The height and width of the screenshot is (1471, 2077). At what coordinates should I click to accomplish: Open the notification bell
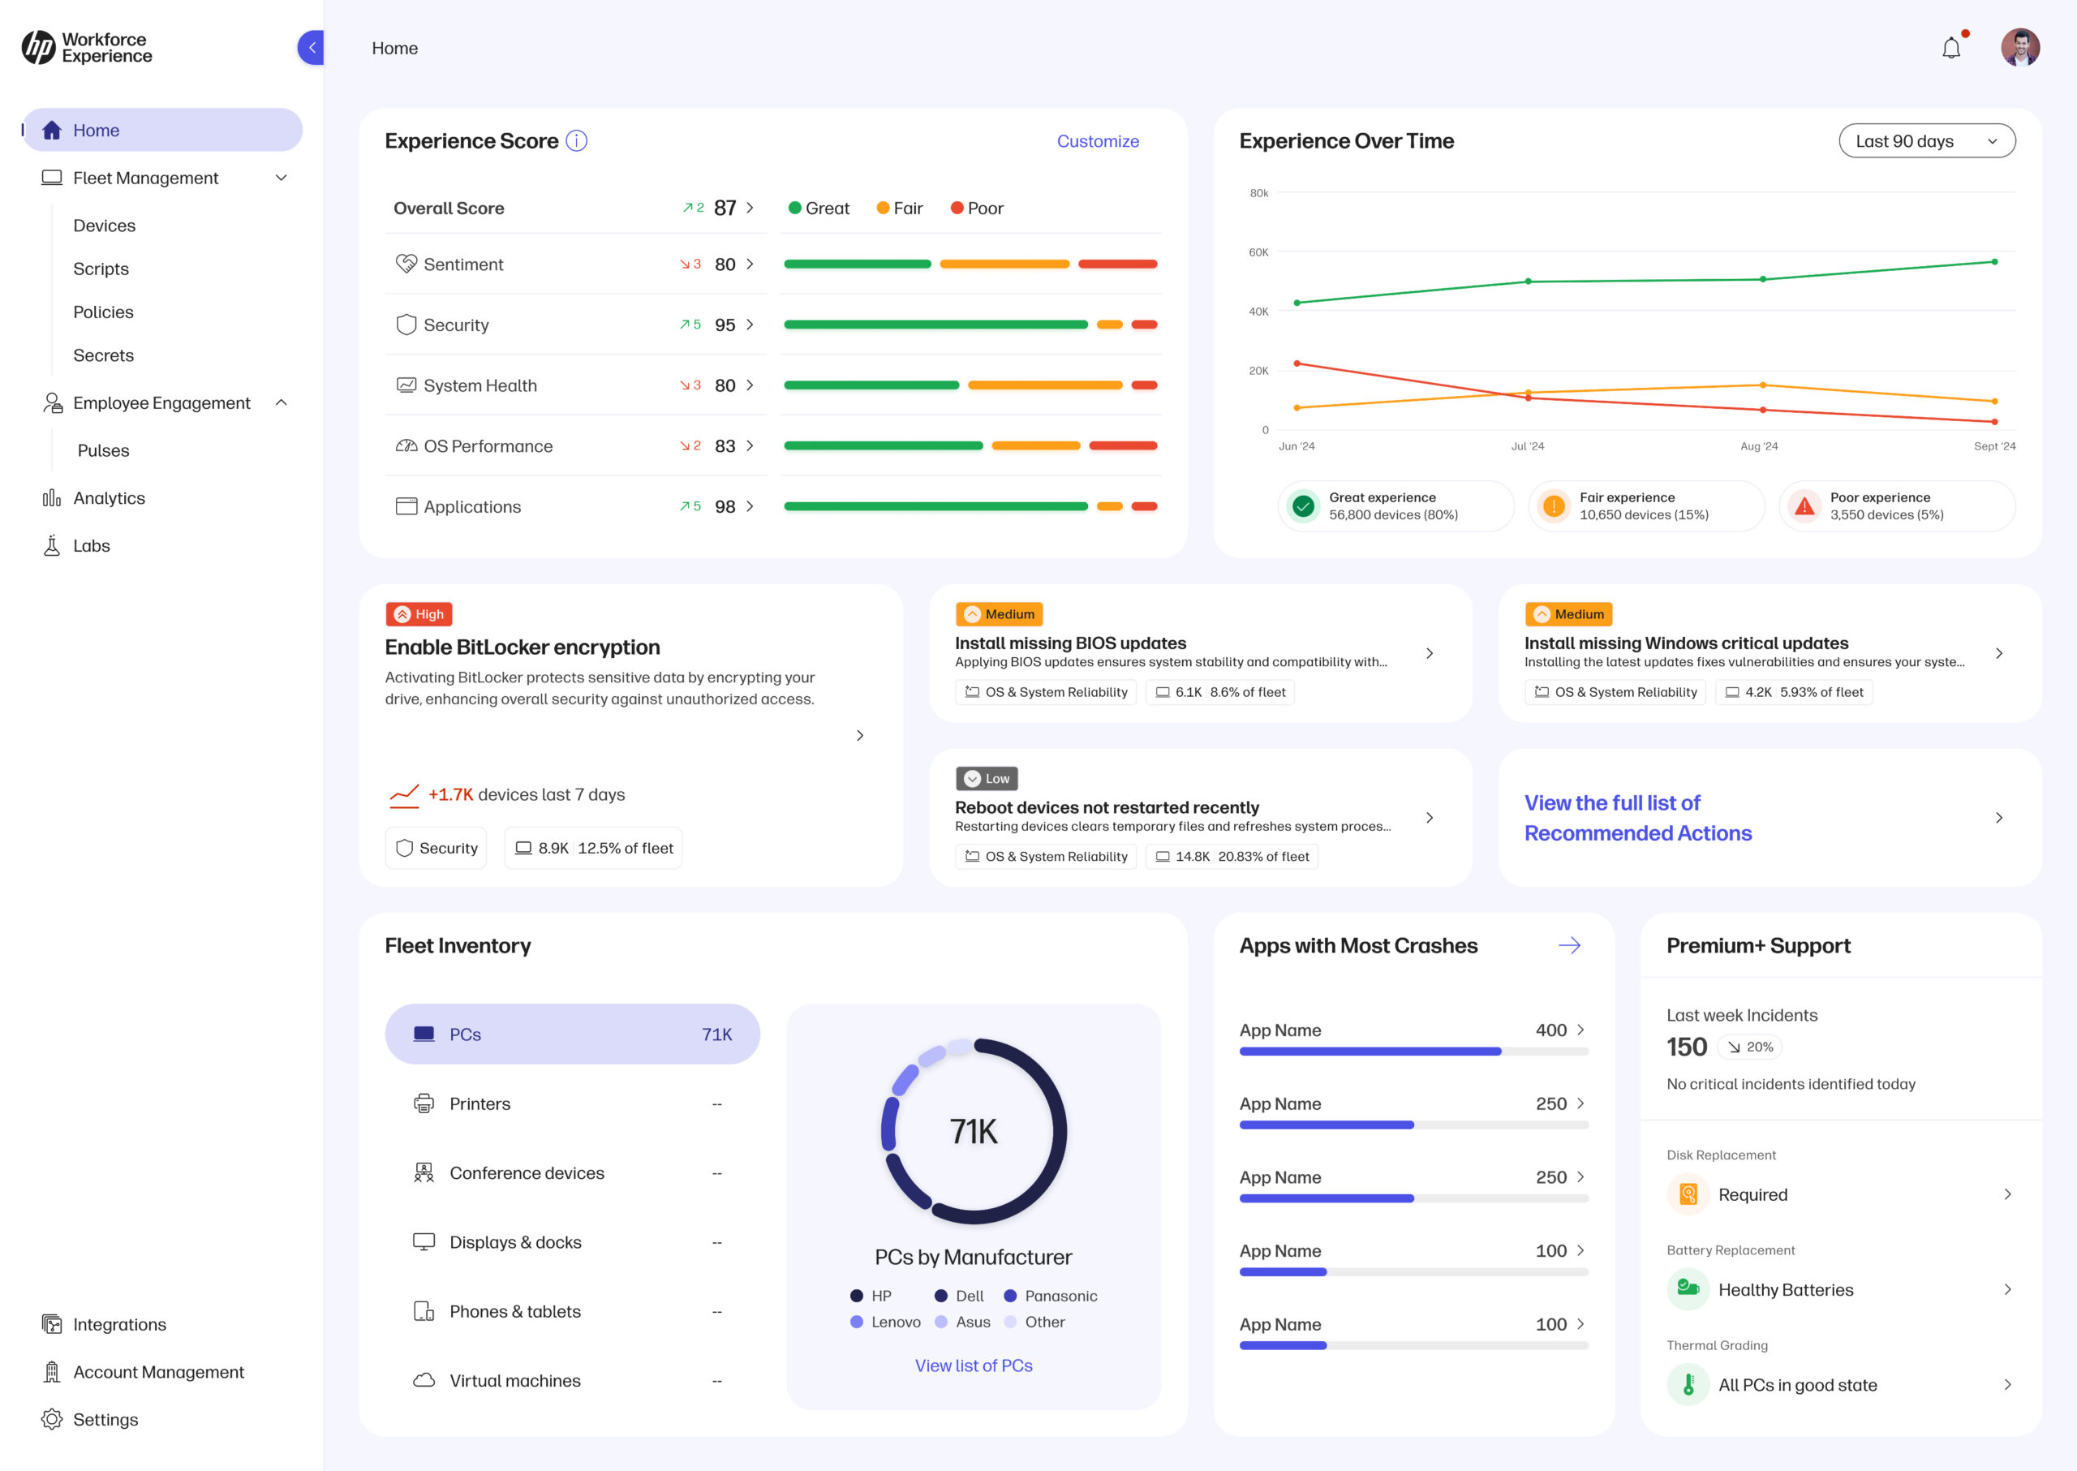tap(1952, 47)
